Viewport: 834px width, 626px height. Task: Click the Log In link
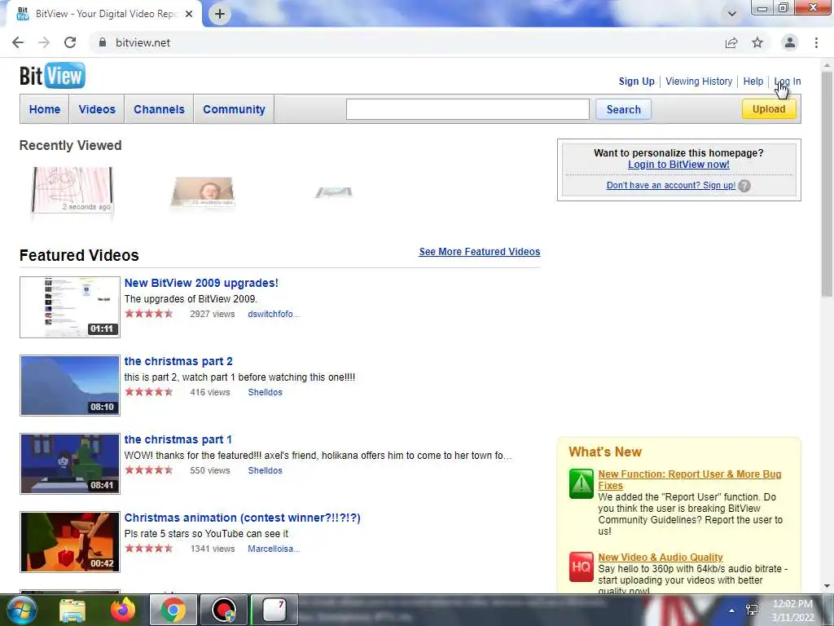tap(788, 82)
